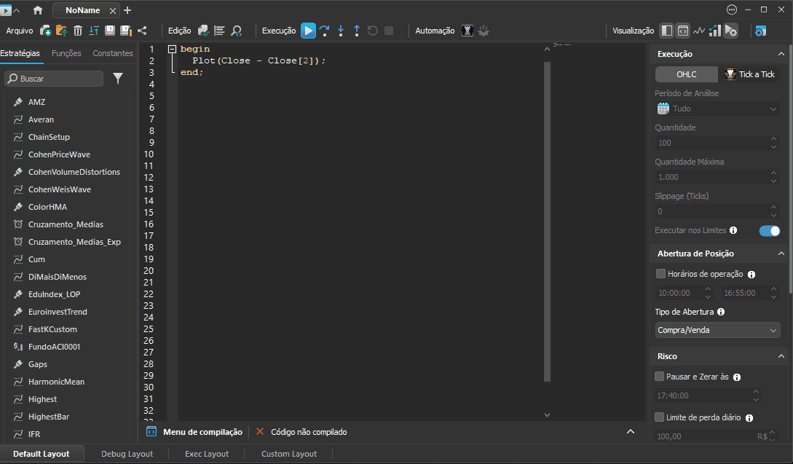Expand the Menu de compilação panel chevron
Image resolution: width=793 pixels, height=464 pixels.
coord(631,432)
